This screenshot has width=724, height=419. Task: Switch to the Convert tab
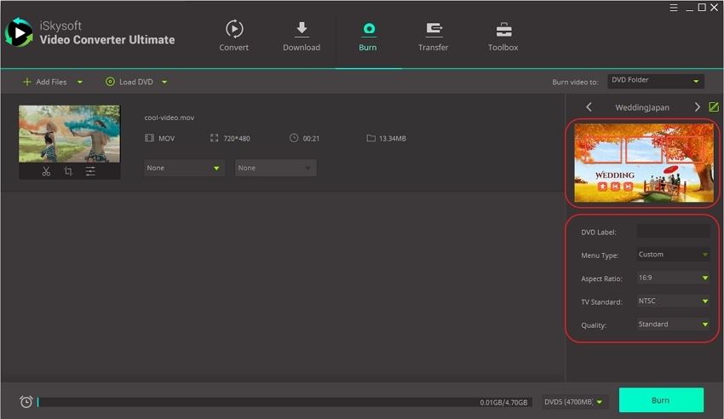tap(234, 36)
